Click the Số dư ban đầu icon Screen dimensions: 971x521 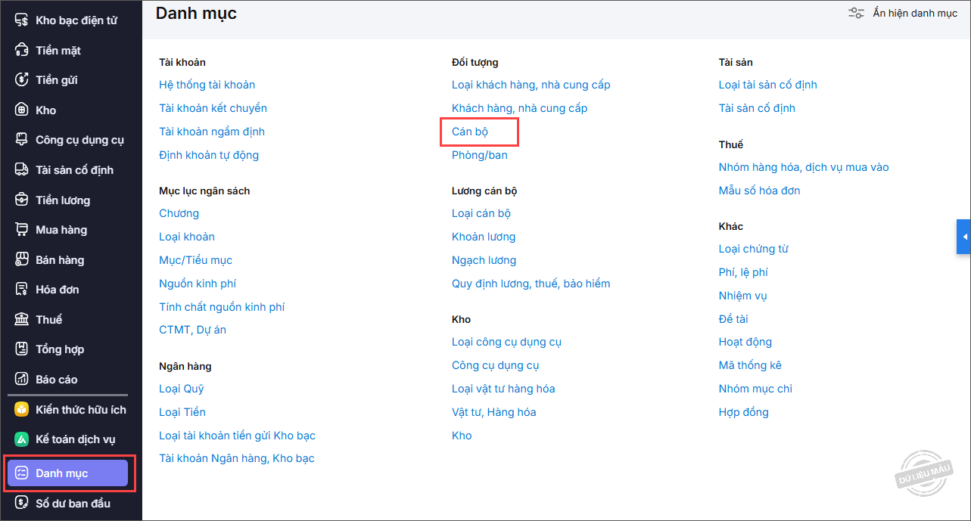click(x=22, y=504)
